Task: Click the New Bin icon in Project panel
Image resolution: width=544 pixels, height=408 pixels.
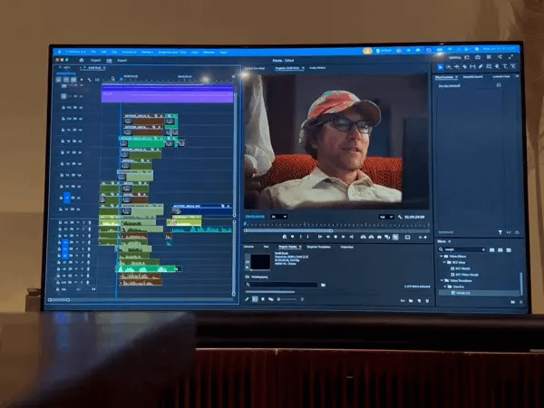Action: [x=411, y=301]
